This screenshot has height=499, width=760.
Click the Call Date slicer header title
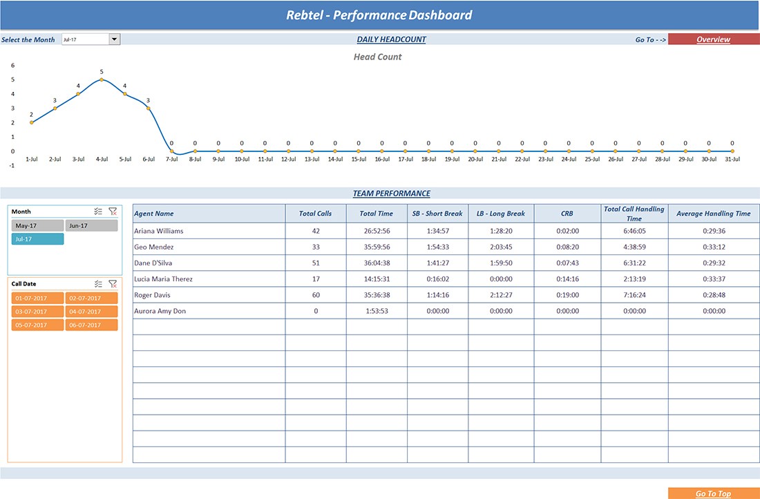pos(23,283)
